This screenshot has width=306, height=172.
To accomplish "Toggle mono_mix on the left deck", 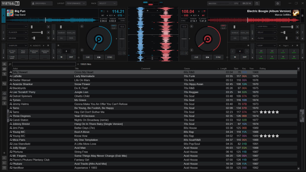I will click(x=71, y=32).
